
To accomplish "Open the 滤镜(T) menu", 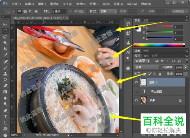I will pyautogui.click(x=94, y=4).
